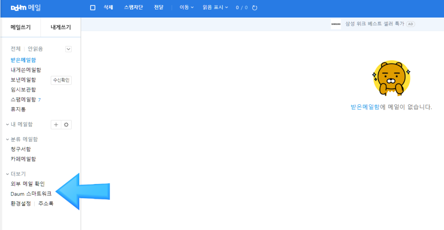Open the 읽음 표시 dropdown
444x230 pixels.
click(215, 8)
